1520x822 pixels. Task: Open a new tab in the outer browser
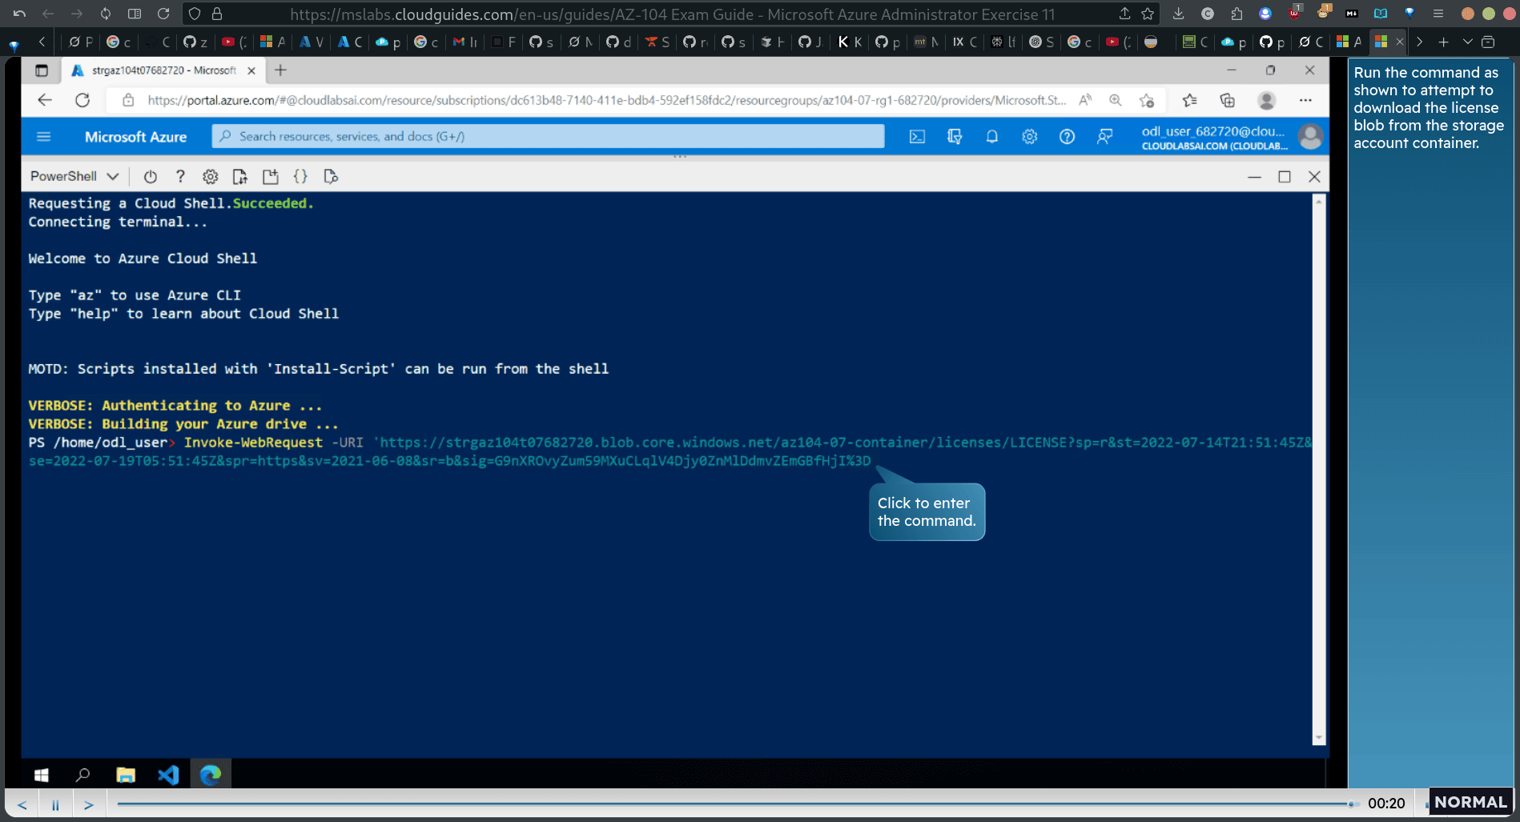point(1443,42)
